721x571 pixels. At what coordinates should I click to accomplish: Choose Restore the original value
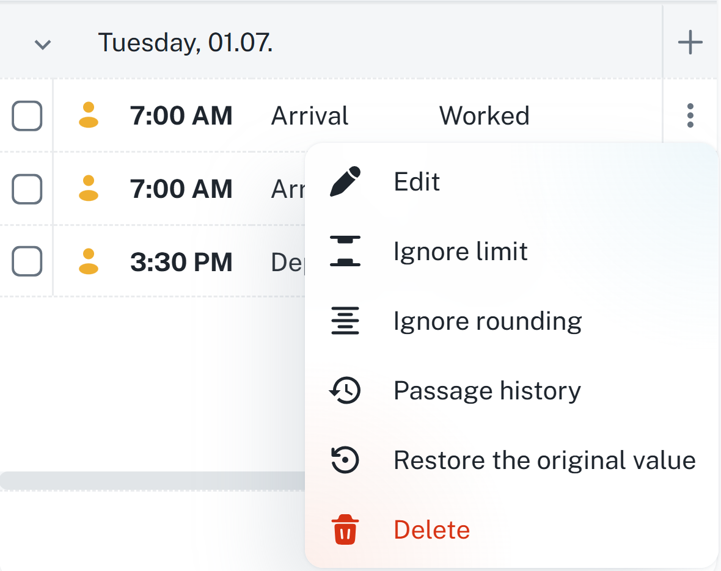pyautogui.click(x=544, y=460)
